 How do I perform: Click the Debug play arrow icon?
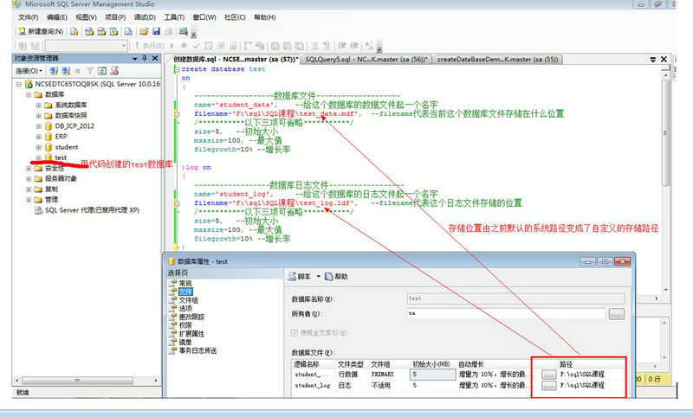[172, 46]
